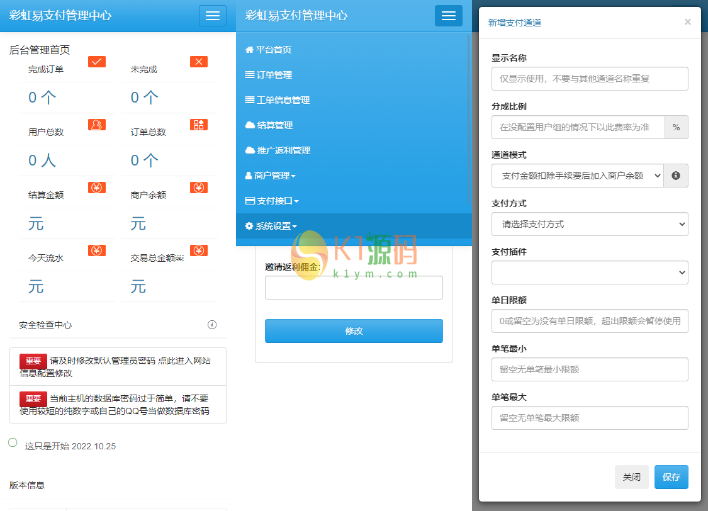Open the 通道模式 dropdown

(x=577, y=176)
